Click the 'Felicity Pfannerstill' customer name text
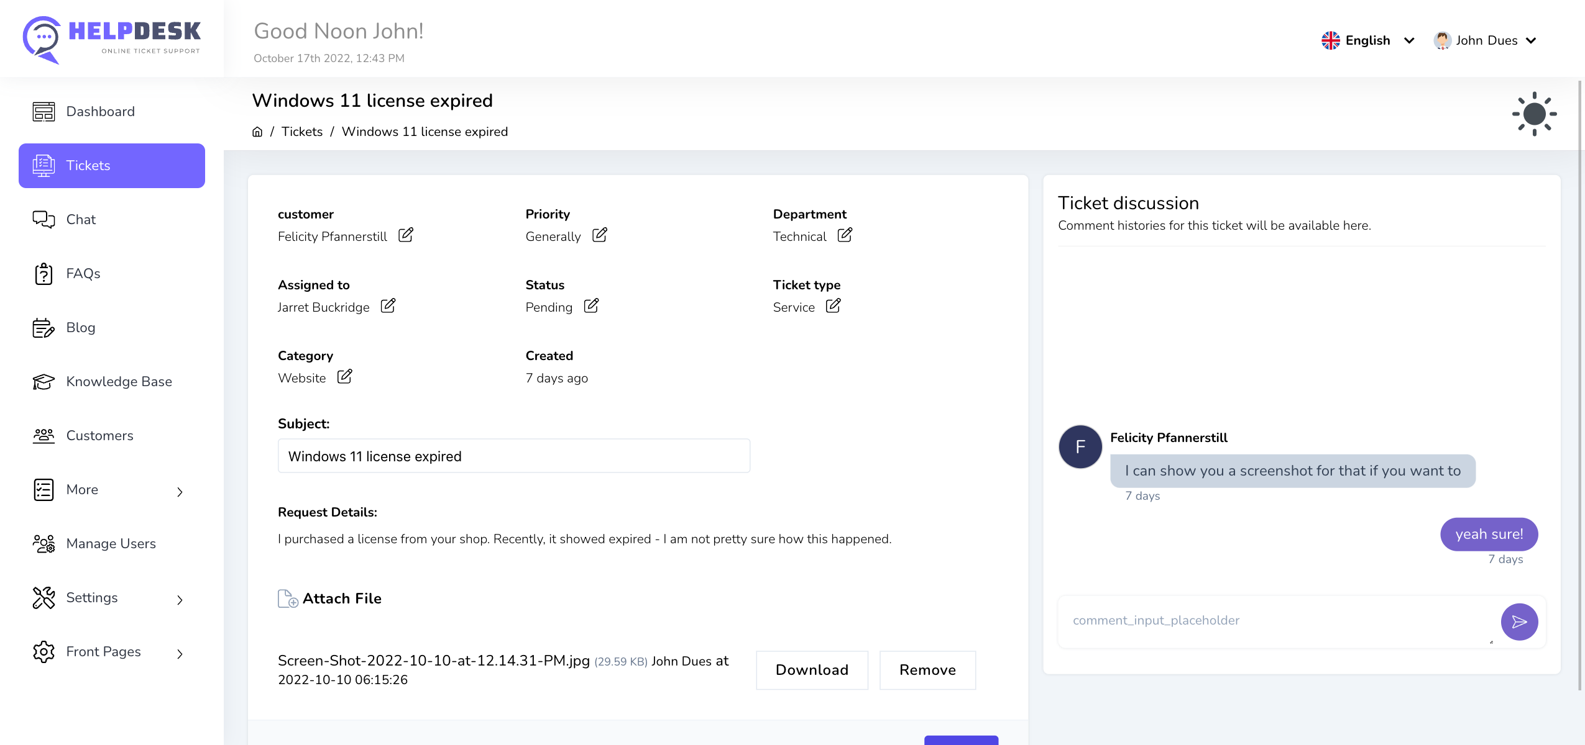This screenshot has width=1585, height=745. point(333,237)
